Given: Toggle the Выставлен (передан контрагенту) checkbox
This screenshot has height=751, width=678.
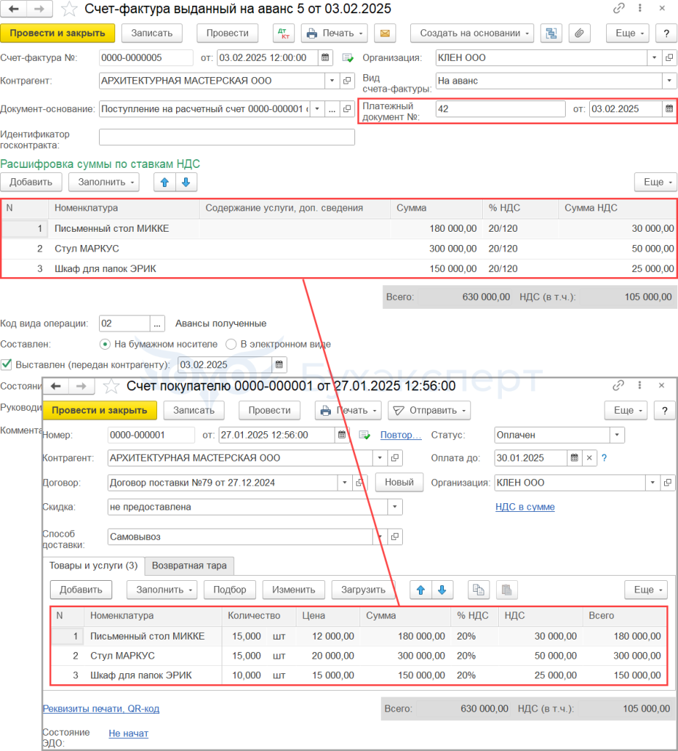Looking at the screenshot, I should click(7, 364).
